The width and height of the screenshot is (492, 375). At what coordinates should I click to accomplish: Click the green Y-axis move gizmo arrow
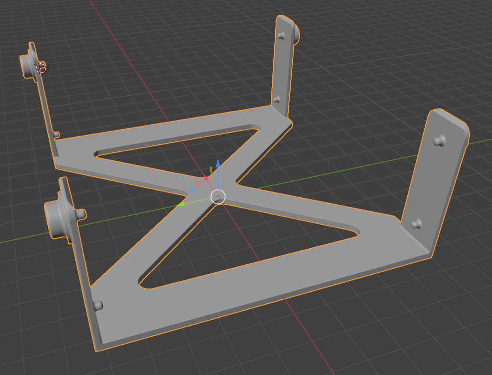(x=181, y=205)
